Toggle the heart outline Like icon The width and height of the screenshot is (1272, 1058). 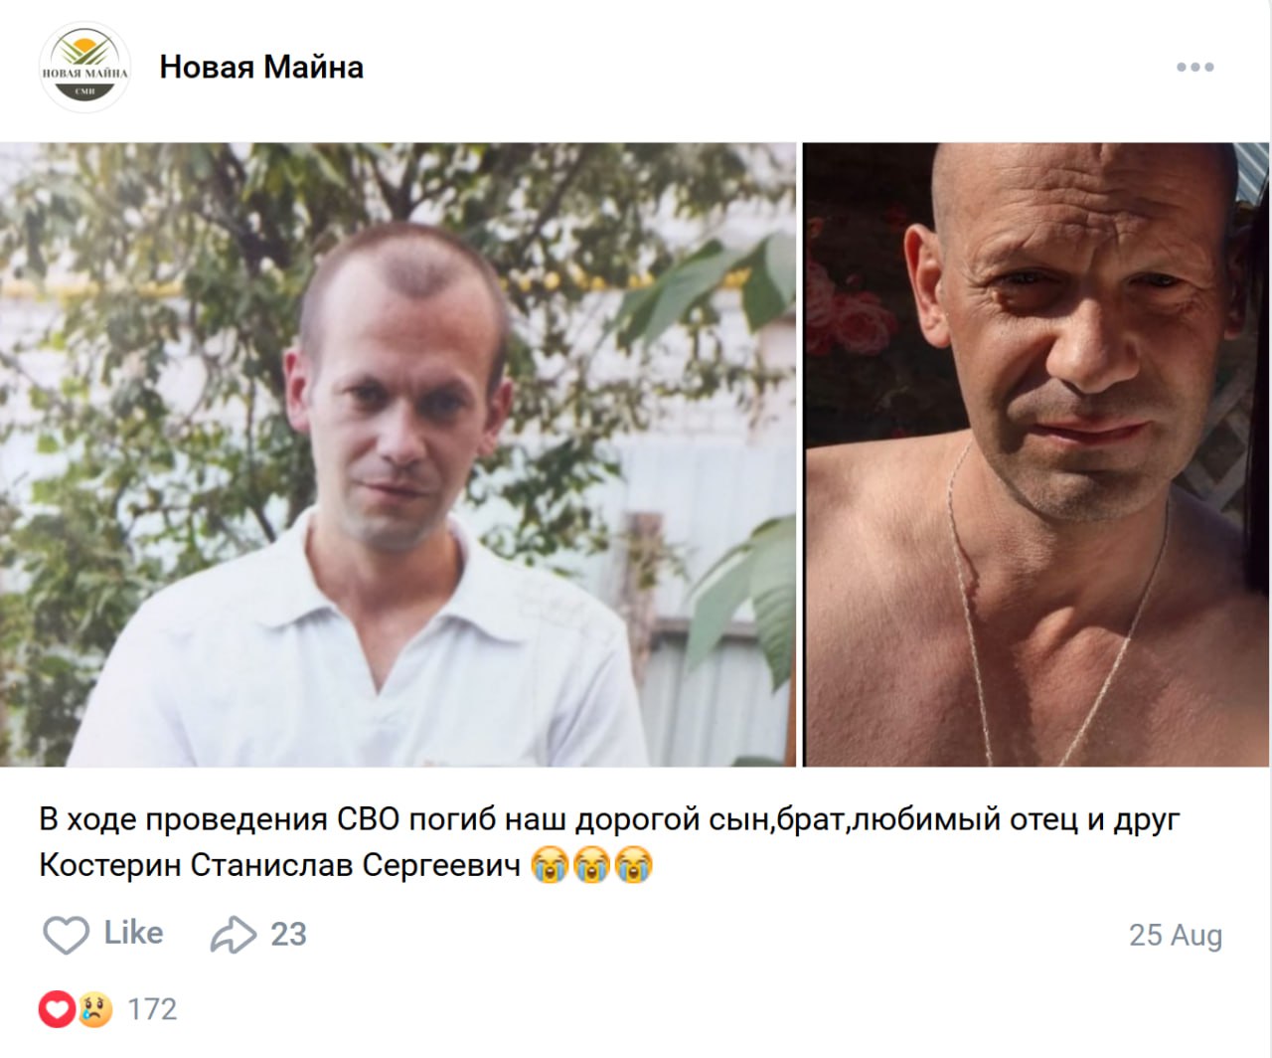click(66, 935)
